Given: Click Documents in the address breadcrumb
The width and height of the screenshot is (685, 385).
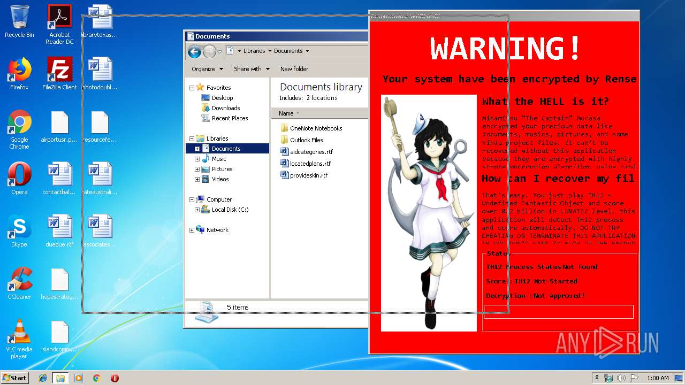Looking at the screenshot, I should [288, 51].
